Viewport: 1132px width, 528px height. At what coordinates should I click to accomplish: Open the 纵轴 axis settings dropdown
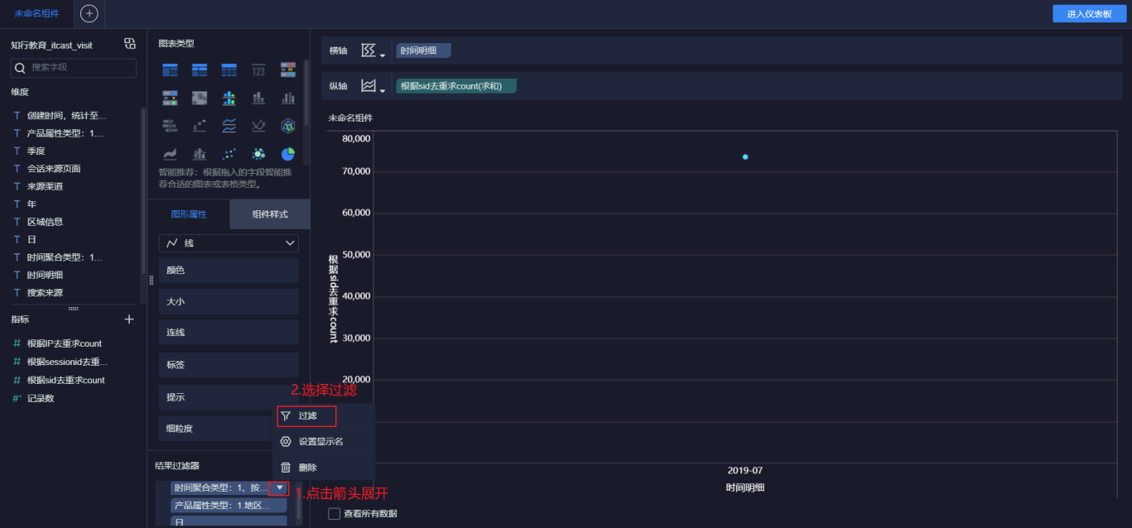click(x=373, y=86)
